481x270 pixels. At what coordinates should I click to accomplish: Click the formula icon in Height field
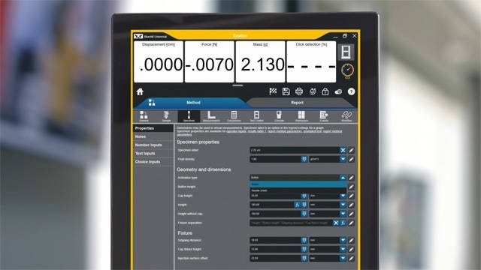pyautogui.click(x=297, y=205)
